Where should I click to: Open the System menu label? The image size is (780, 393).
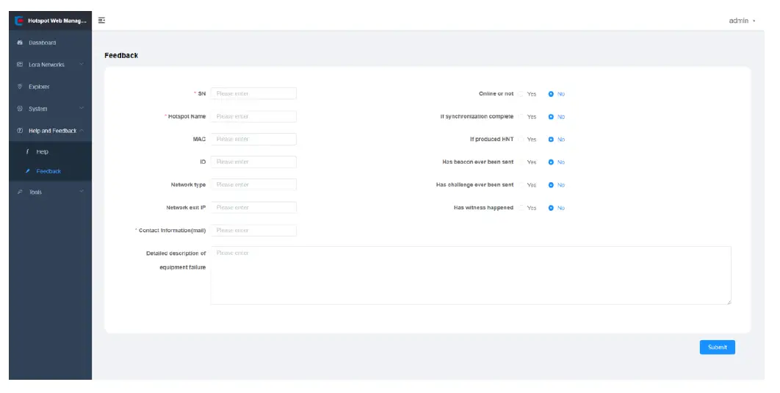coord(37,109)
